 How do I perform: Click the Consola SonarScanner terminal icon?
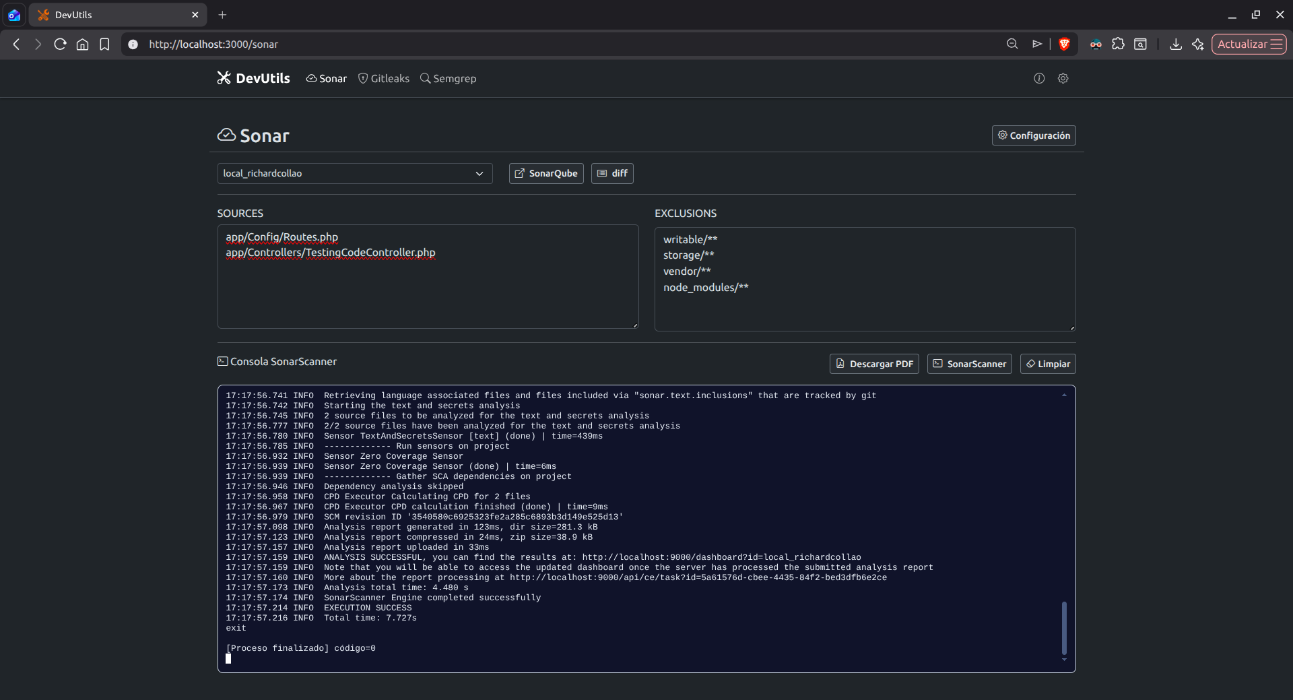[222, 361]
